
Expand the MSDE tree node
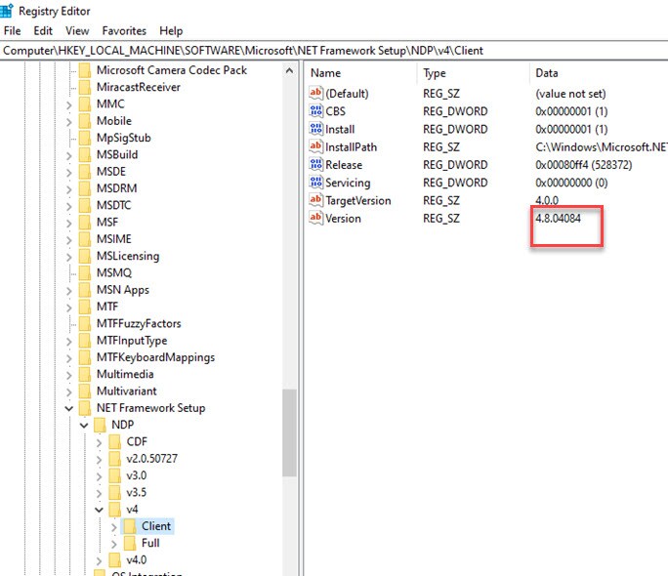coord(69,173)
